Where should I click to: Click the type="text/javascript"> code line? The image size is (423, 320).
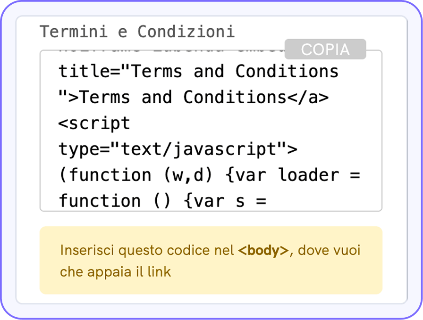coord(178,149)
